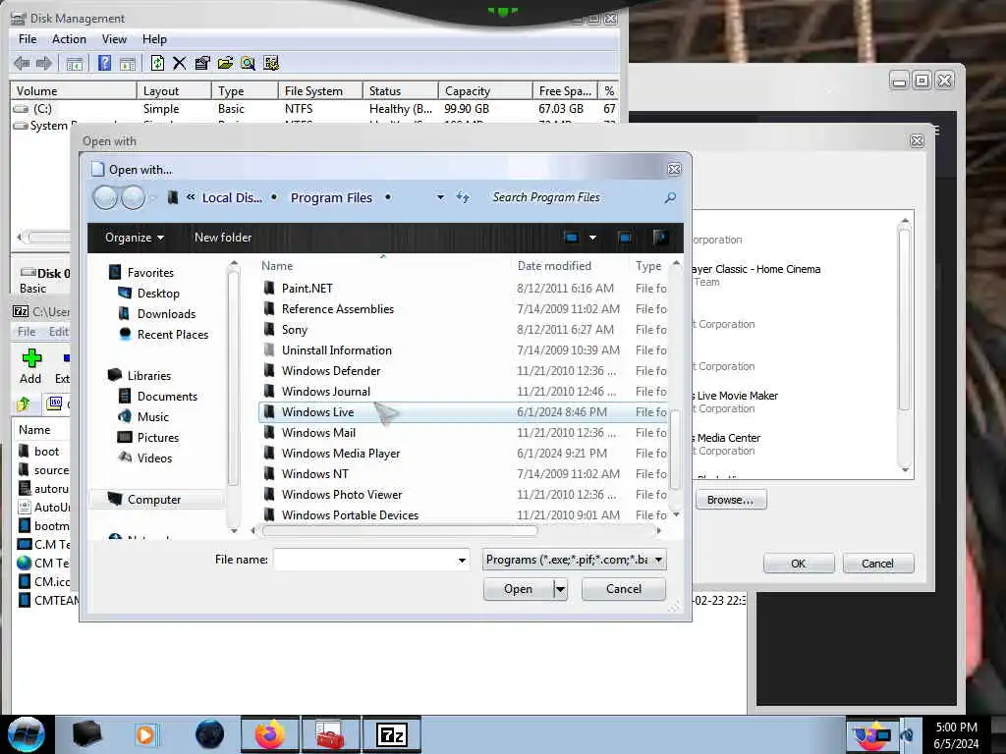Open Action menu in Disk Management

point(69,39)
